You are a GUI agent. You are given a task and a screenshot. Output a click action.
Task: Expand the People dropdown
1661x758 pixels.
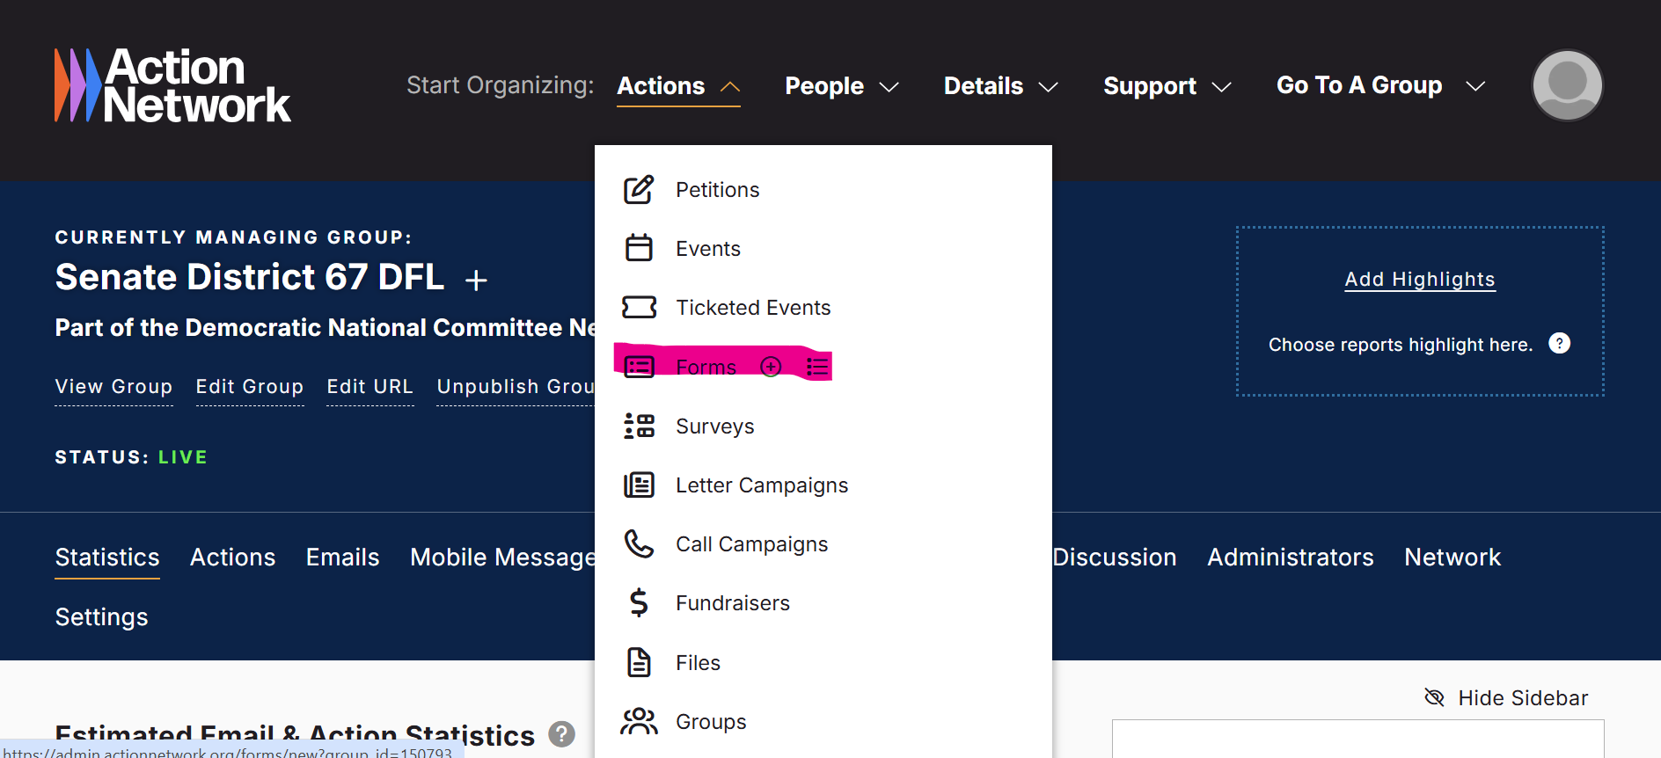pos(842,86)
